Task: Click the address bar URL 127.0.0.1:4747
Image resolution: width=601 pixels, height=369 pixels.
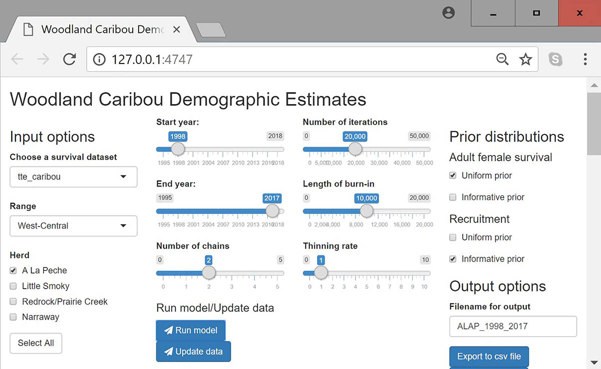Action: pos(152,59)
